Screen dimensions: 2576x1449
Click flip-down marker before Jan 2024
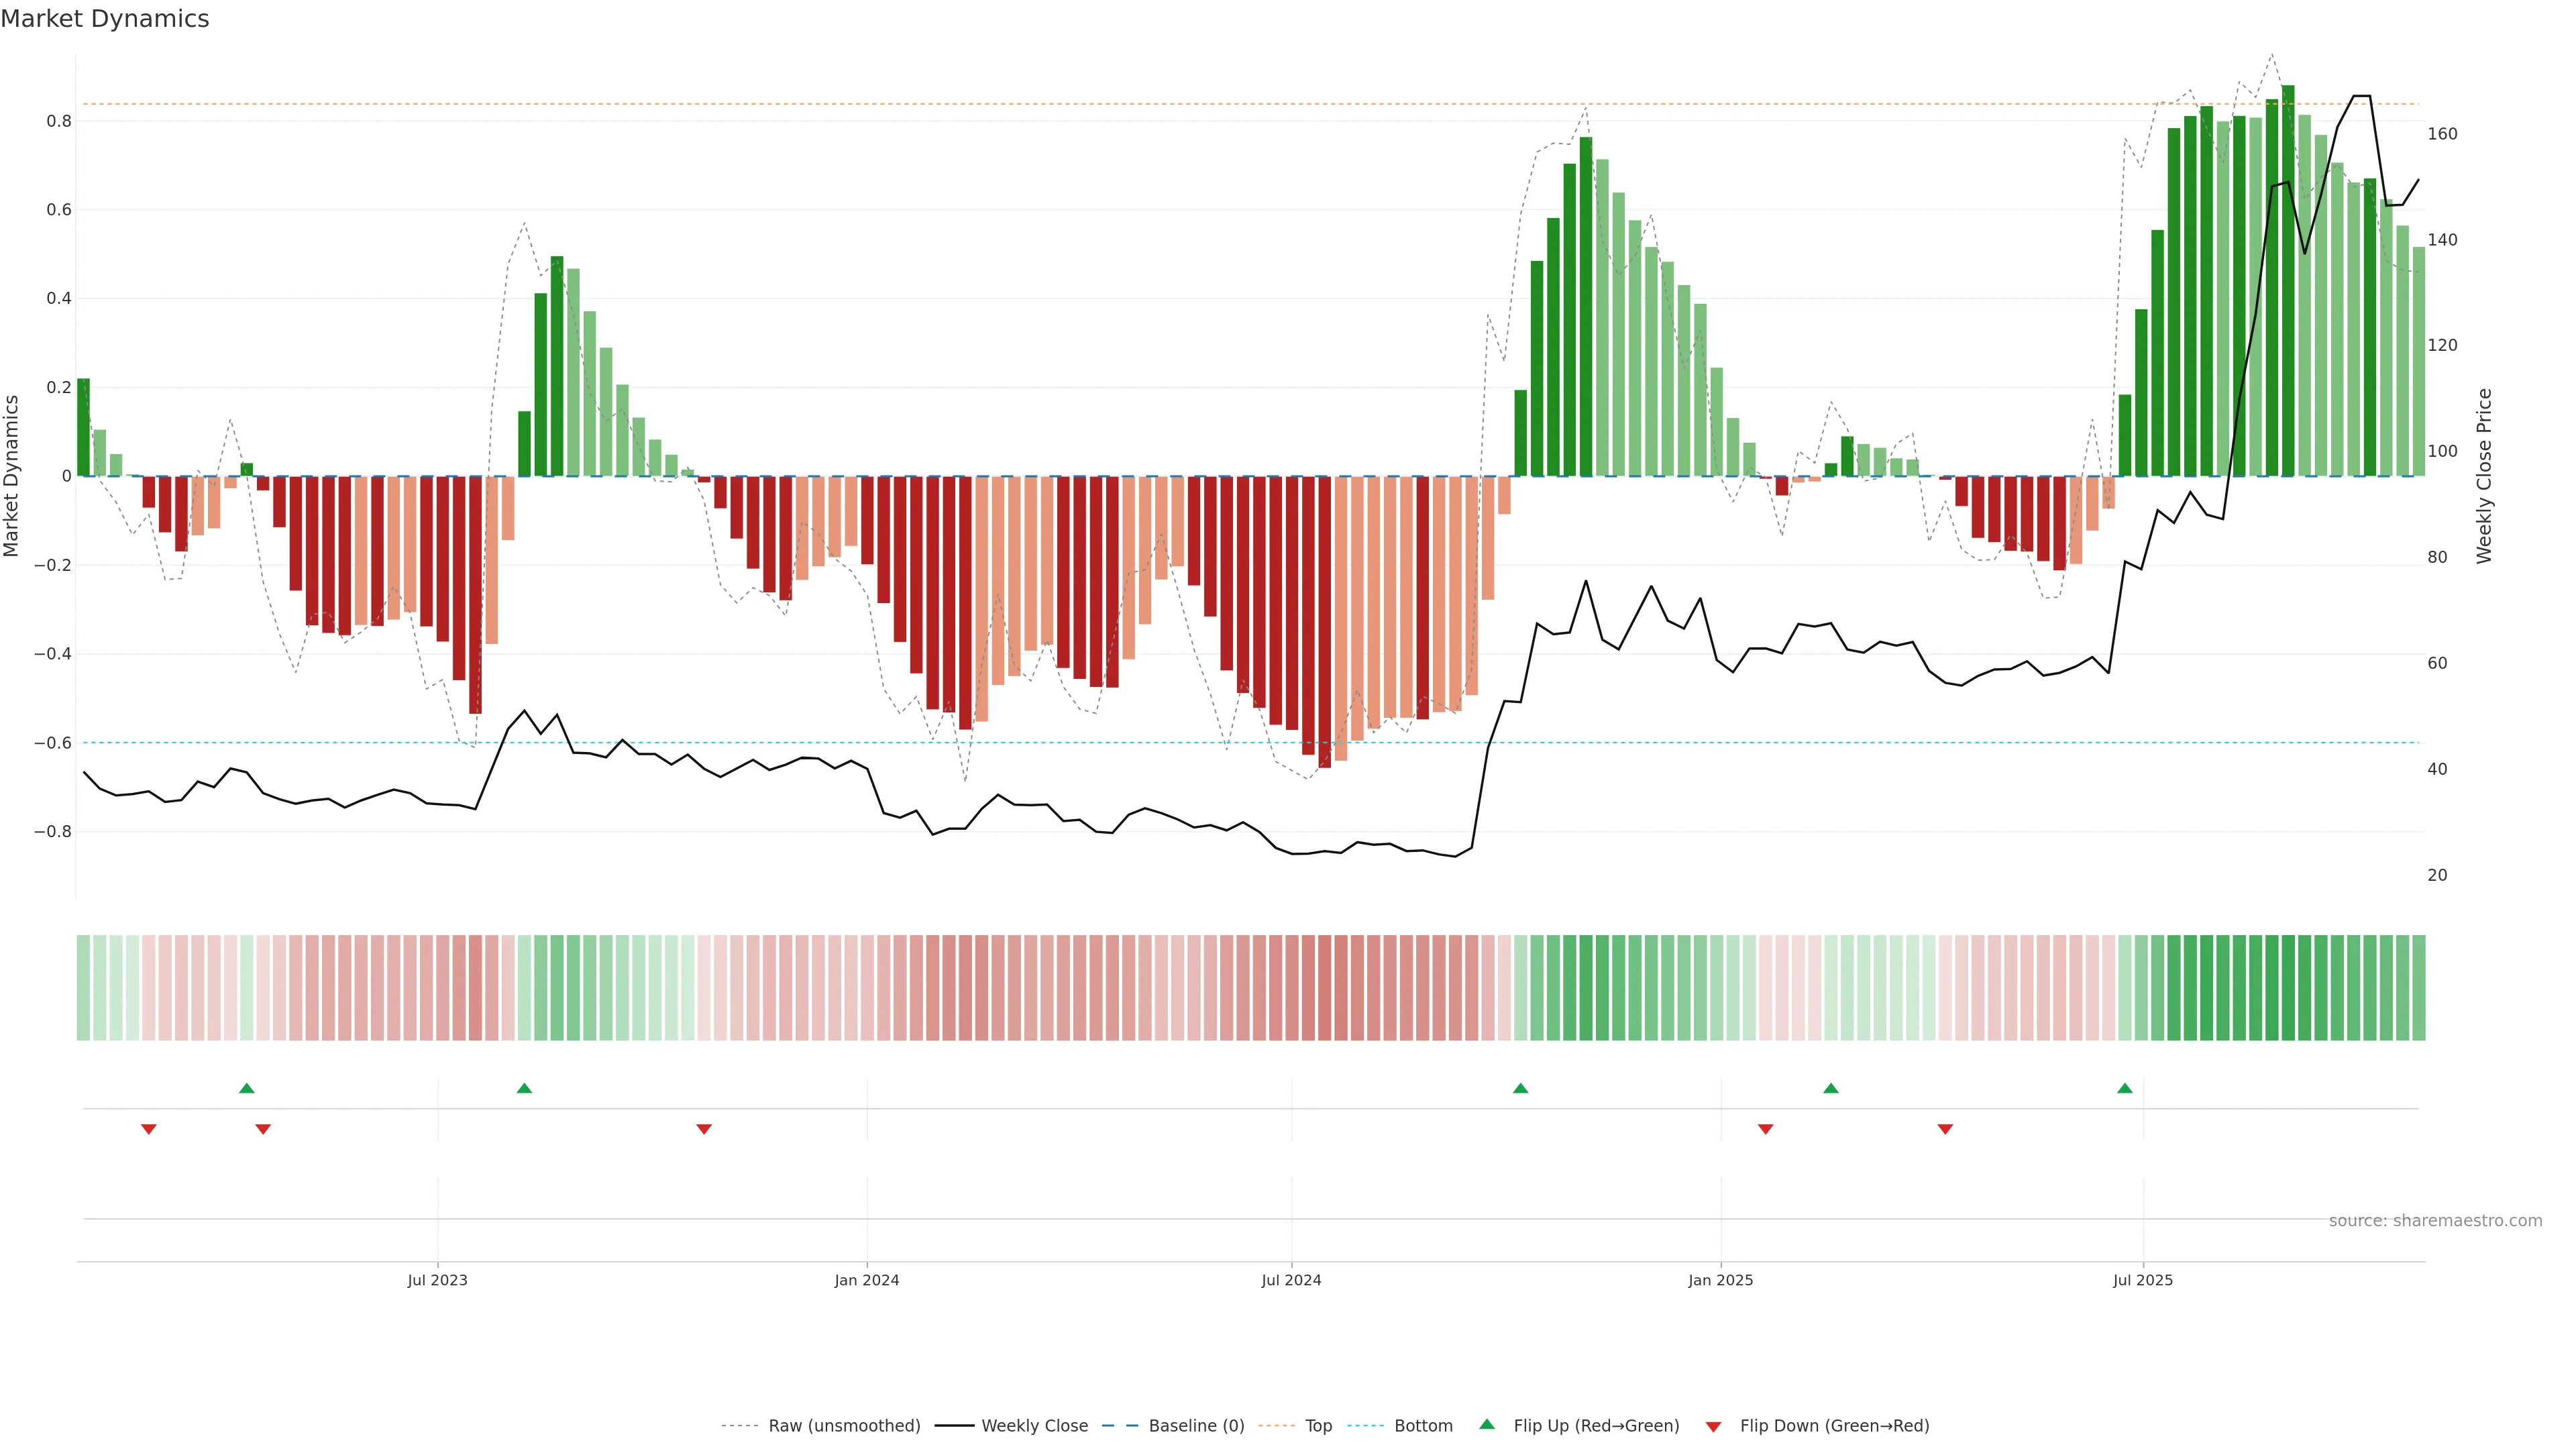click(x=704, y=1129)
